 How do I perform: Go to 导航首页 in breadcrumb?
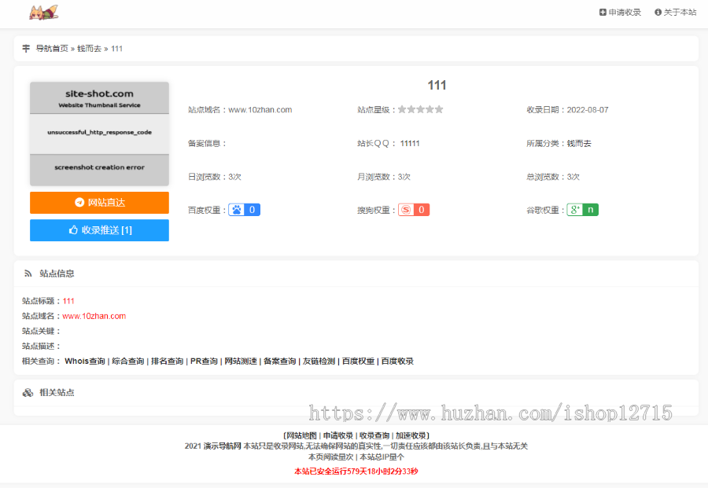[52, 48]
